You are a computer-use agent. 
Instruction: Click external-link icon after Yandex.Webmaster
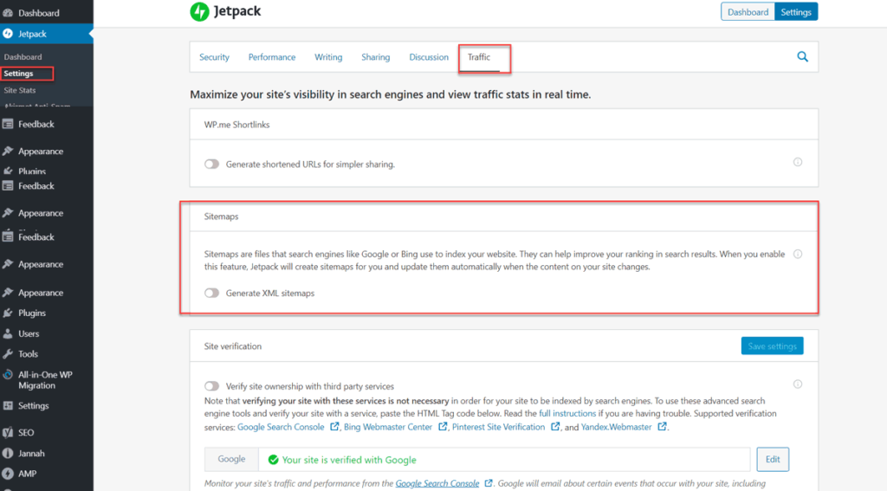click(662, 427)
